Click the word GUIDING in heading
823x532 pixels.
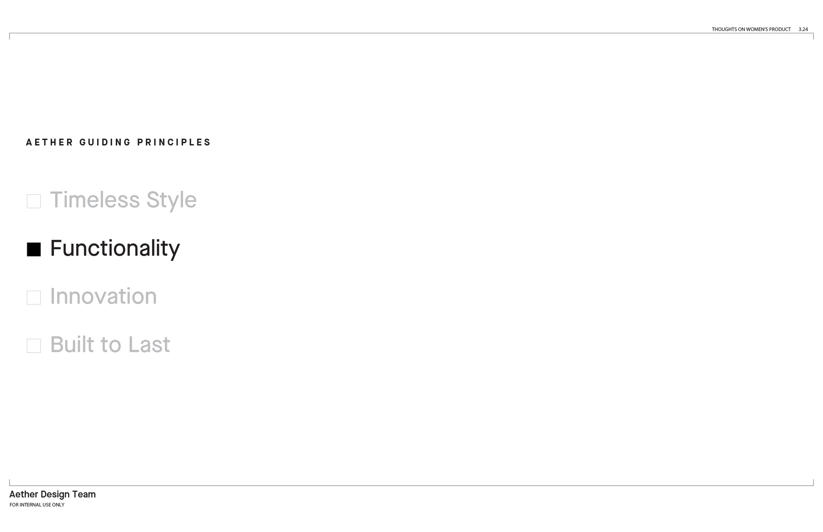[105, 142]
